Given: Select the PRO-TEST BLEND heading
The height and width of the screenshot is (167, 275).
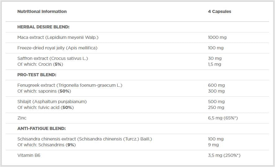Looking at the screenshot, I should pyautogui.click(x=37, y=75).
